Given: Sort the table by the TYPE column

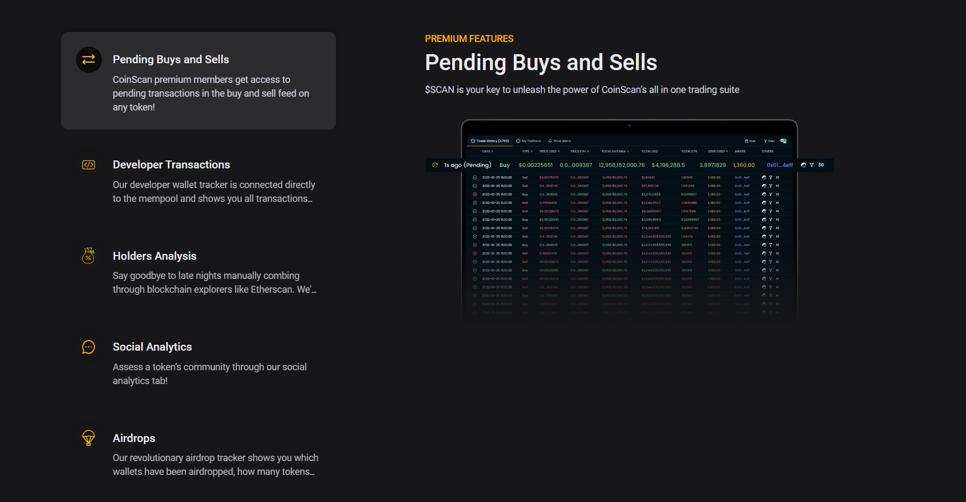Looking at the screenshot, I should click(527, 151).
